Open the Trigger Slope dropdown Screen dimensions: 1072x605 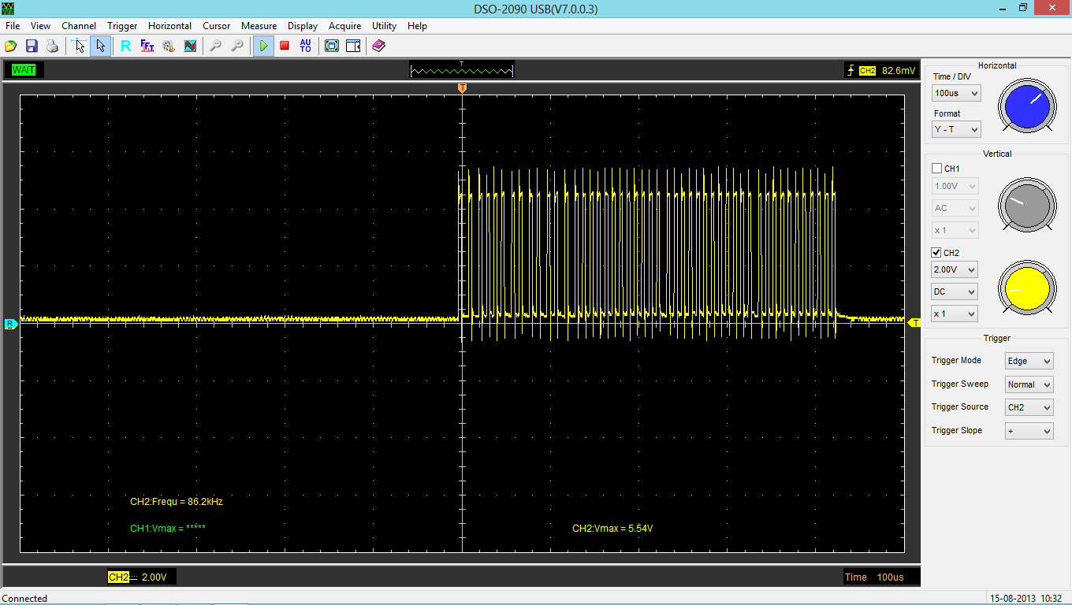tap(1029, 431)
